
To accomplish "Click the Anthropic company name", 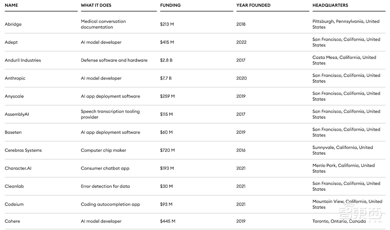I will pos(15,78).
